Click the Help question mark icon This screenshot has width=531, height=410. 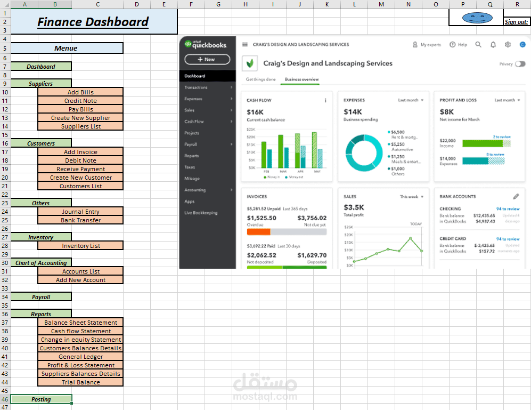tap(452, 44)
